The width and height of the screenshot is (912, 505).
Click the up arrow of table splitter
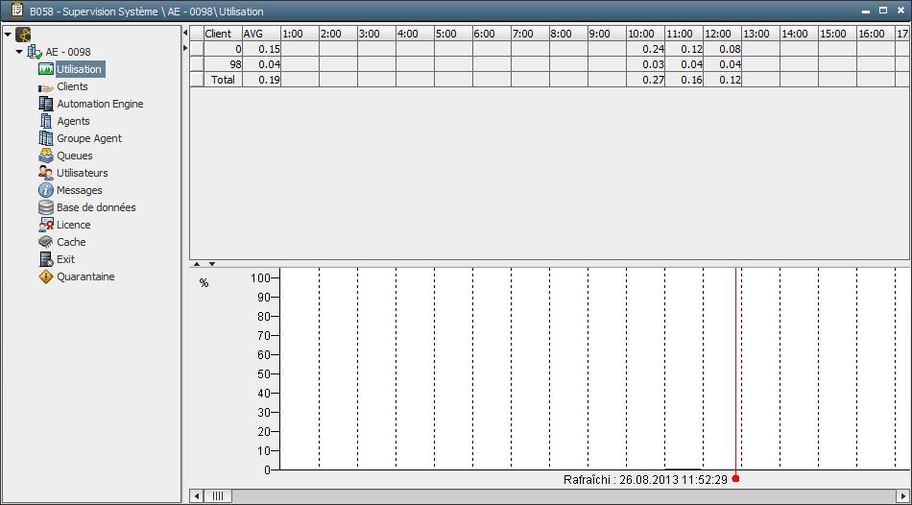tap(197, 264)
